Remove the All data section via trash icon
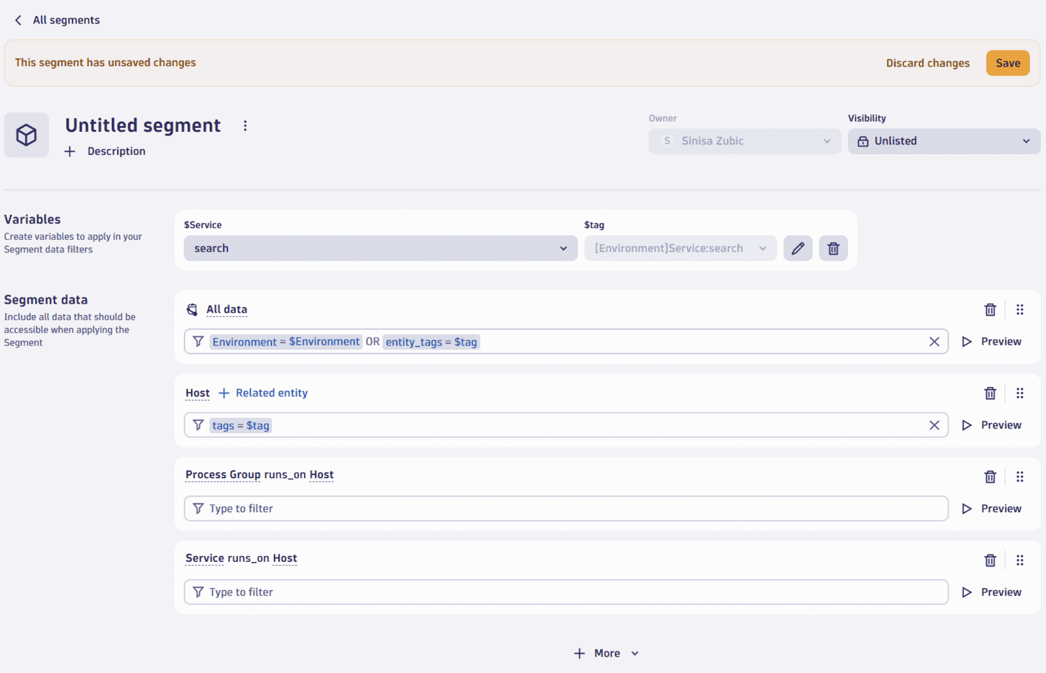Image resolution: width=1046 pixels, height=673 pixels. coord(990,309)
